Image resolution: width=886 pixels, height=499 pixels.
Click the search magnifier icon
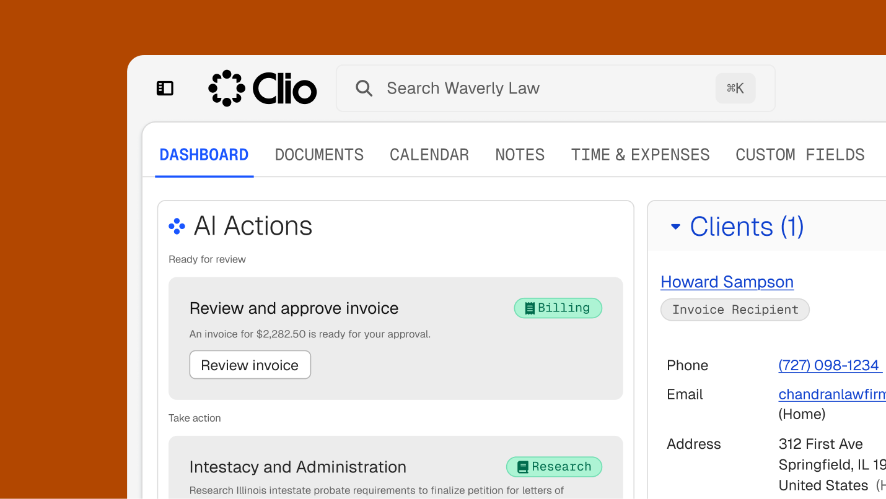[x=364, y=89]
